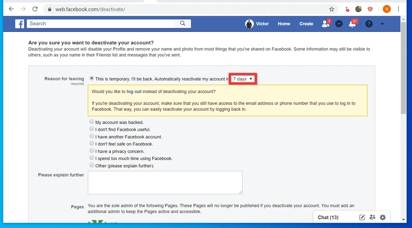Image resolution: width=412 pixels, height=228 pixels.
Task: Click Victor's profile picture in the header
Action: pyautogui.click(x=249, y=24)
